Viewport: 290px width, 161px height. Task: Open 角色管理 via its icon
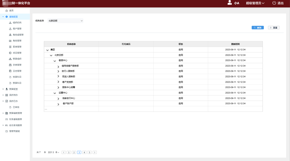click(10, 41)
